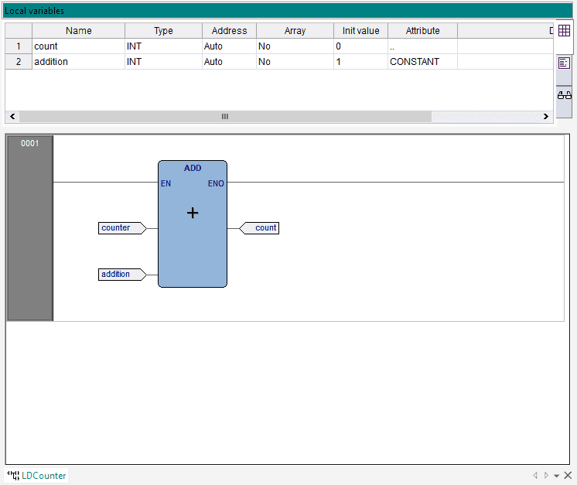Click the Init value column header

(x=360, y=31)
